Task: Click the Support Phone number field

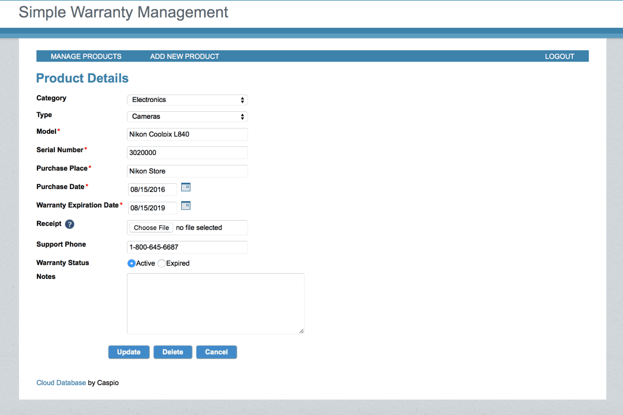Action: (x=187, y=247)
